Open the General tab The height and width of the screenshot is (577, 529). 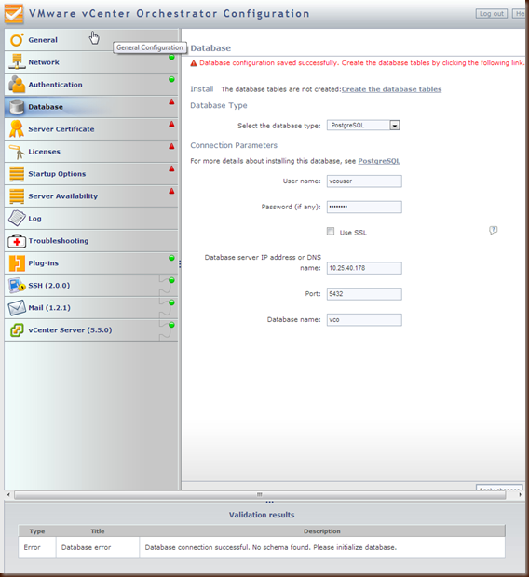(91, 40)
